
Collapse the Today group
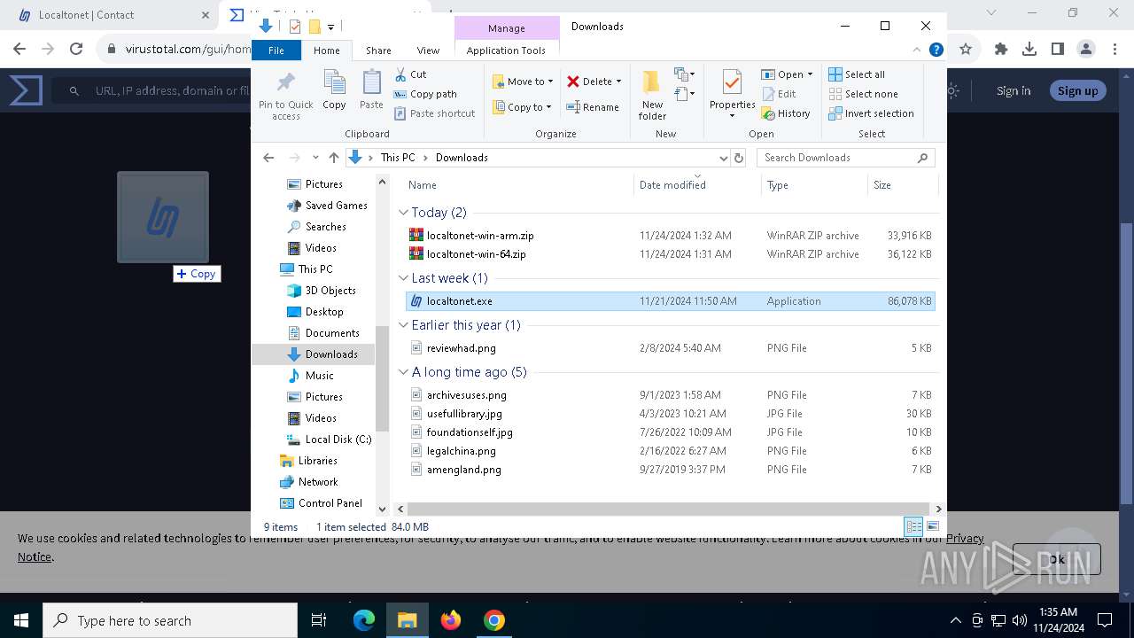tap(403, 213)
